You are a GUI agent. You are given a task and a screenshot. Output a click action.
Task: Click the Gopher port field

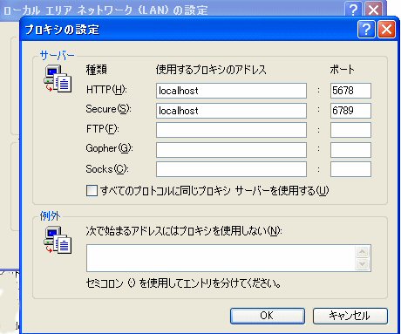[x=350, y=150]
